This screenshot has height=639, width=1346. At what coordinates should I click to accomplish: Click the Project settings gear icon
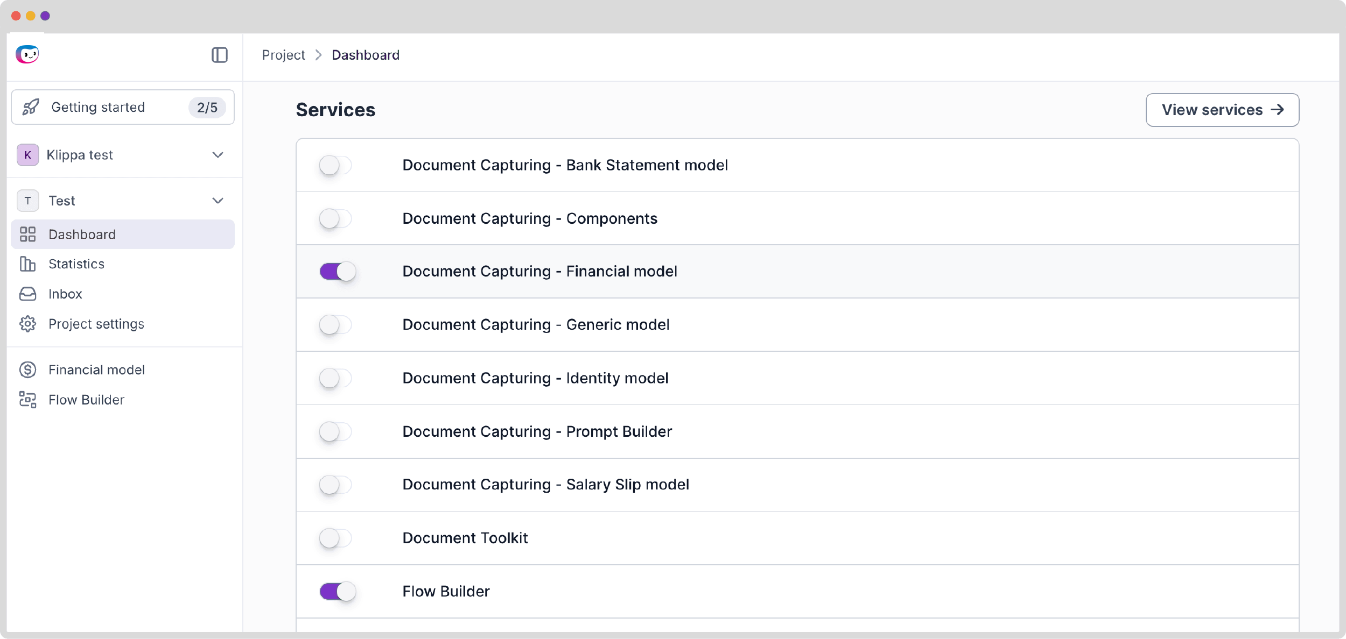27,324
